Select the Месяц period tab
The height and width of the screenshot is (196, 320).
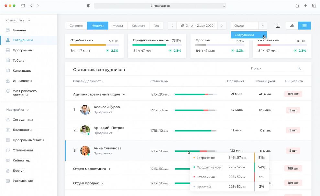(x=117, y=26)
